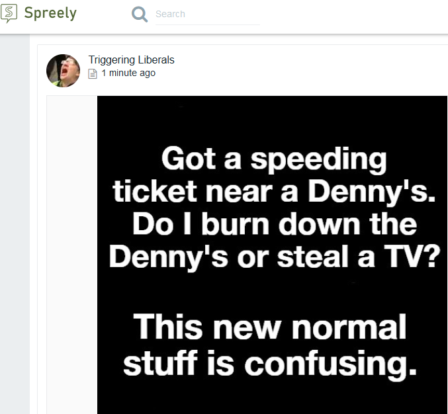Open the Triggering Liberals avatar picture
Image resolution: width=448 pixels, height=414 pixels.
click(x=63, y=71)
